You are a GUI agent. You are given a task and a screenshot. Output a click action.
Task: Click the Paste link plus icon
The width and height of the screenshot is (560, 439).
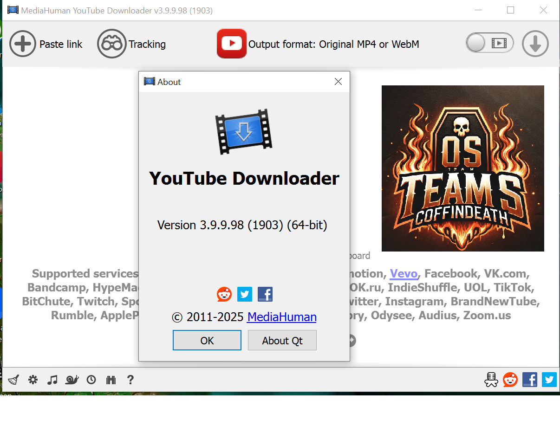coord(23,44)
